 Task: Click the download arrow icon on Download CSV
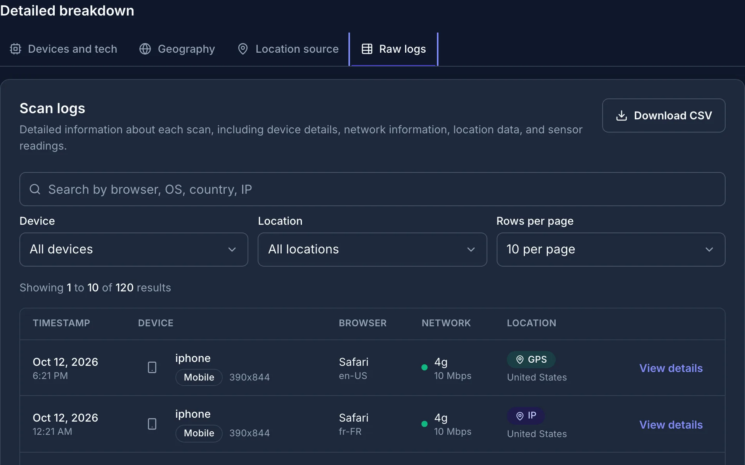tap(622, 115)
